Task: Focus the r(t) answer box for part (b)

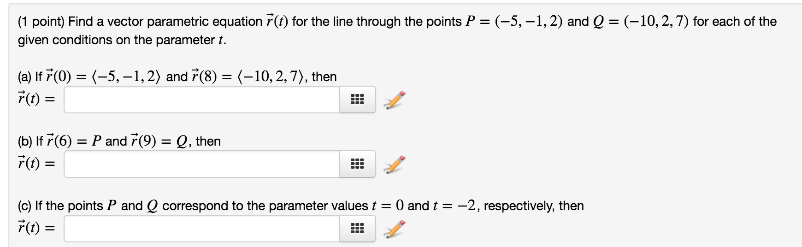Action: tap(202, 164)
